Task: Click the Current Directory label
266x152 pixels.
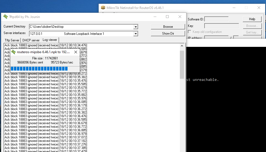Action: (x=14, y=26)
